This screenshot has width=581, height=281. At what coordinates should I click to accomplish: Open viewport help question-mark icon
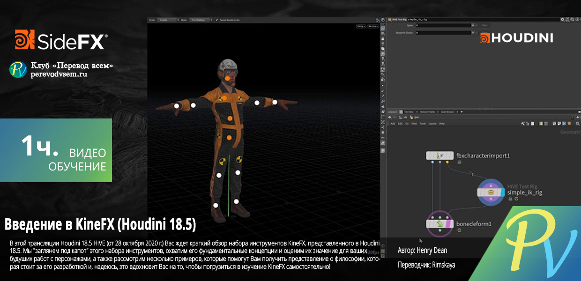383,20
